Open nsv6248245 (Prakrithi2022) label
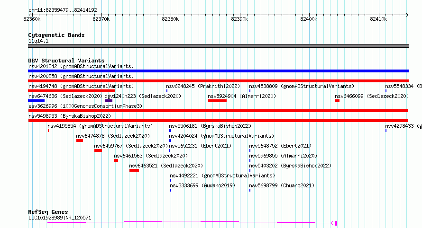 coord(203,86)
